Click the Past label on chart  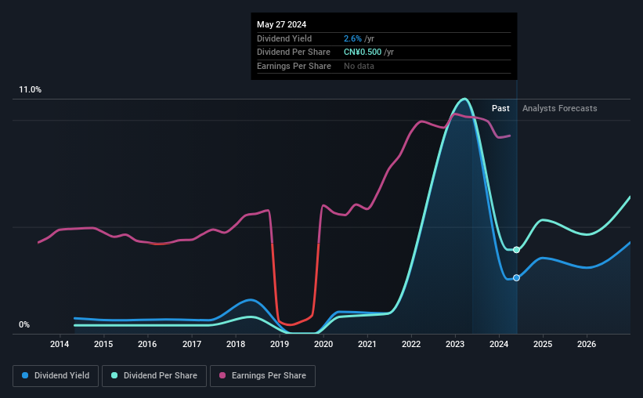click(500, 108)
